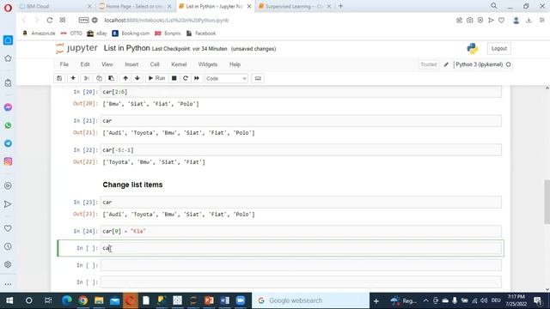The height and width of the screenshot is (309, 550).
Task: Open Google Chrome from the taskbar
Action: point(82,300)
